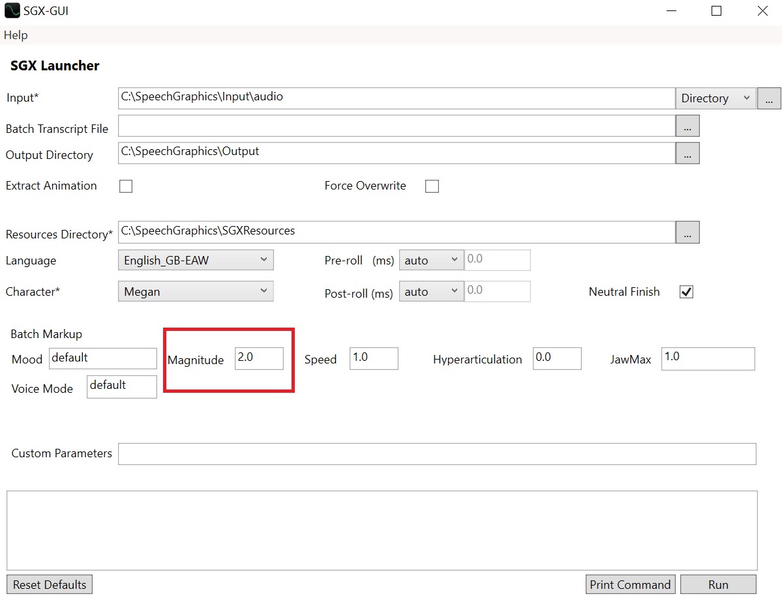Maximize the SGX-GUI window
Viewport: 782px width, 596px height.
point(716,11)
